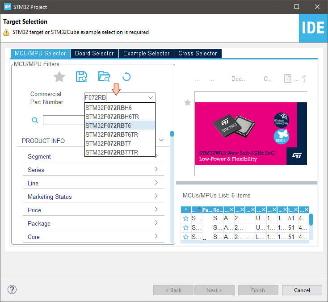
Task: Click the grey star beside the STM32WL3 banner
Action: point(187,102)
